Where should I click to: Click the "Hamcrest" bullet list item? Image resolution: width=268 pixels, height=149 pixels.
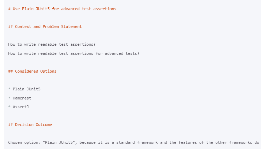click(22, 98)
